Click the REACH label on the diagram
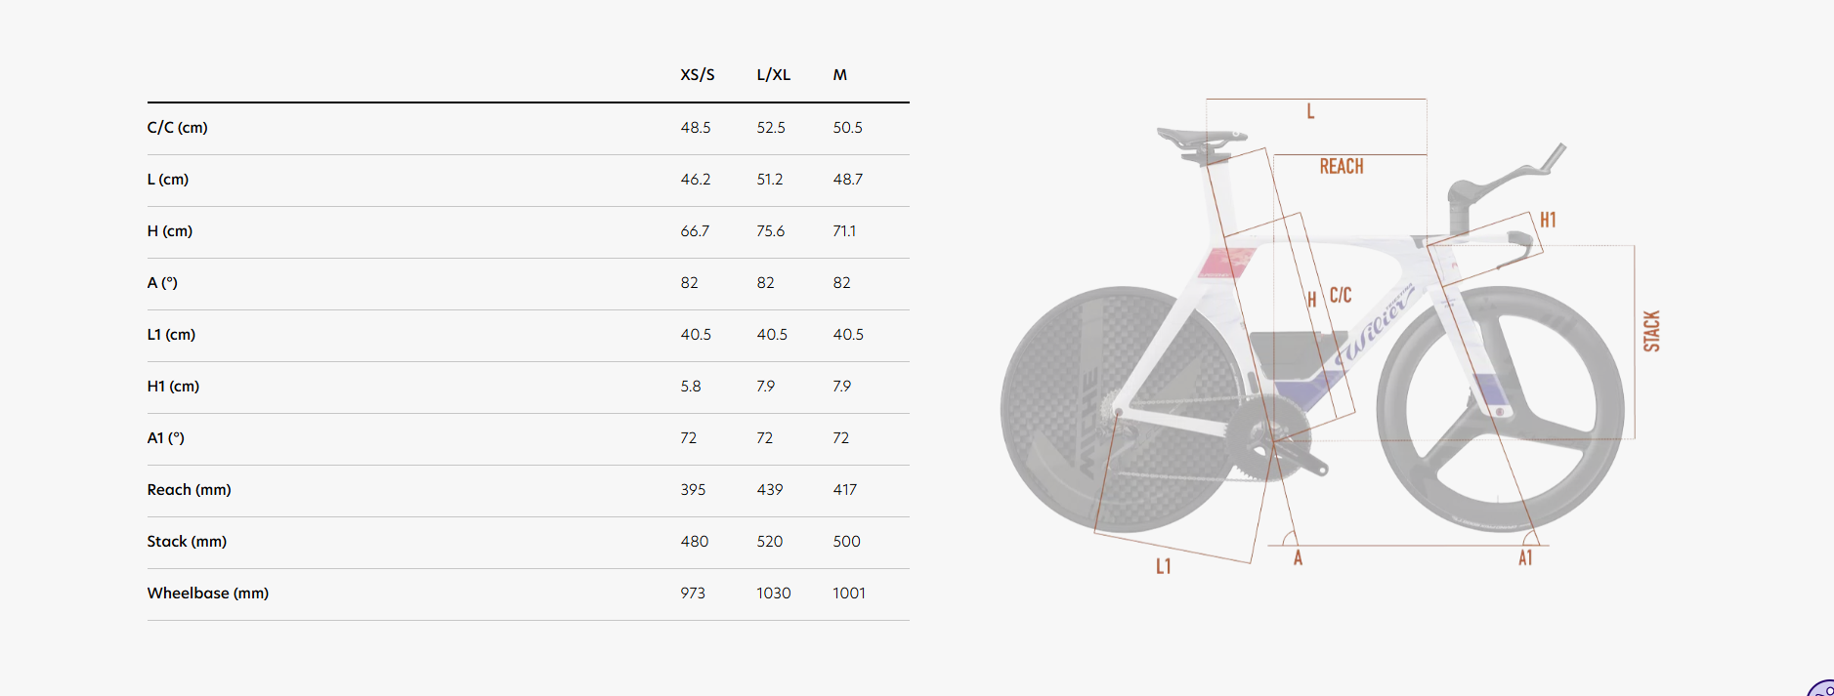The image size is (1834, 696). pos(1342,167)
